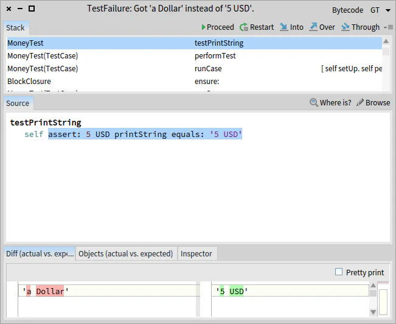Select the Diff (actual vs. expected) tab
The height and width of the screenshot is (324, 396).
(x=40, y=253)
